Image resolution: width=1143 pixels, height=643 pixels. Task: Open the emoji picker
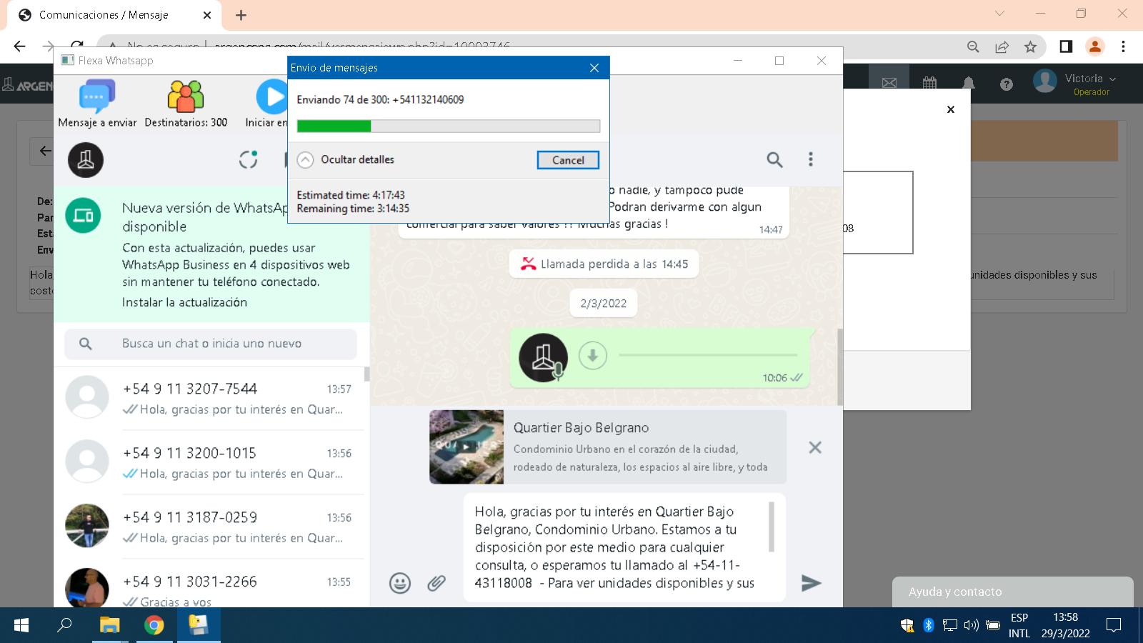point(400,583)
